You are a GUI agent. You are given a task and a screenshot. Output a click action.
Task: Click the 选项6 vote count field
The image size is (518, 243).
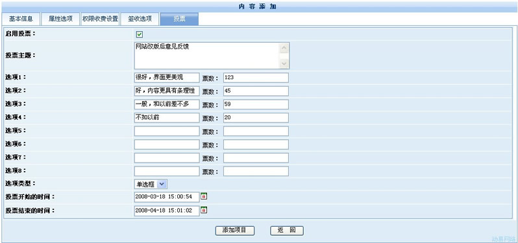pyautogui.click(x=256, y=145)
